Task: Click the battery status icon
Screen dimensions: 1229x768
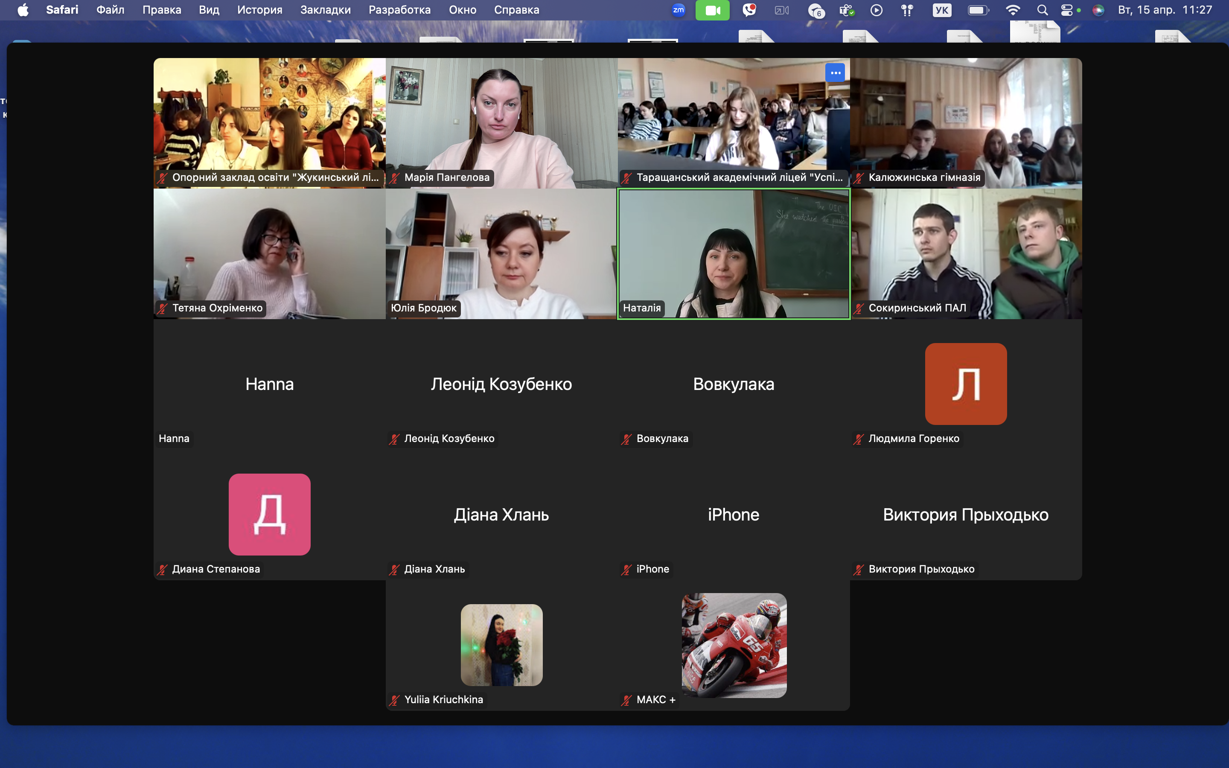Action: tap(978, 10)
